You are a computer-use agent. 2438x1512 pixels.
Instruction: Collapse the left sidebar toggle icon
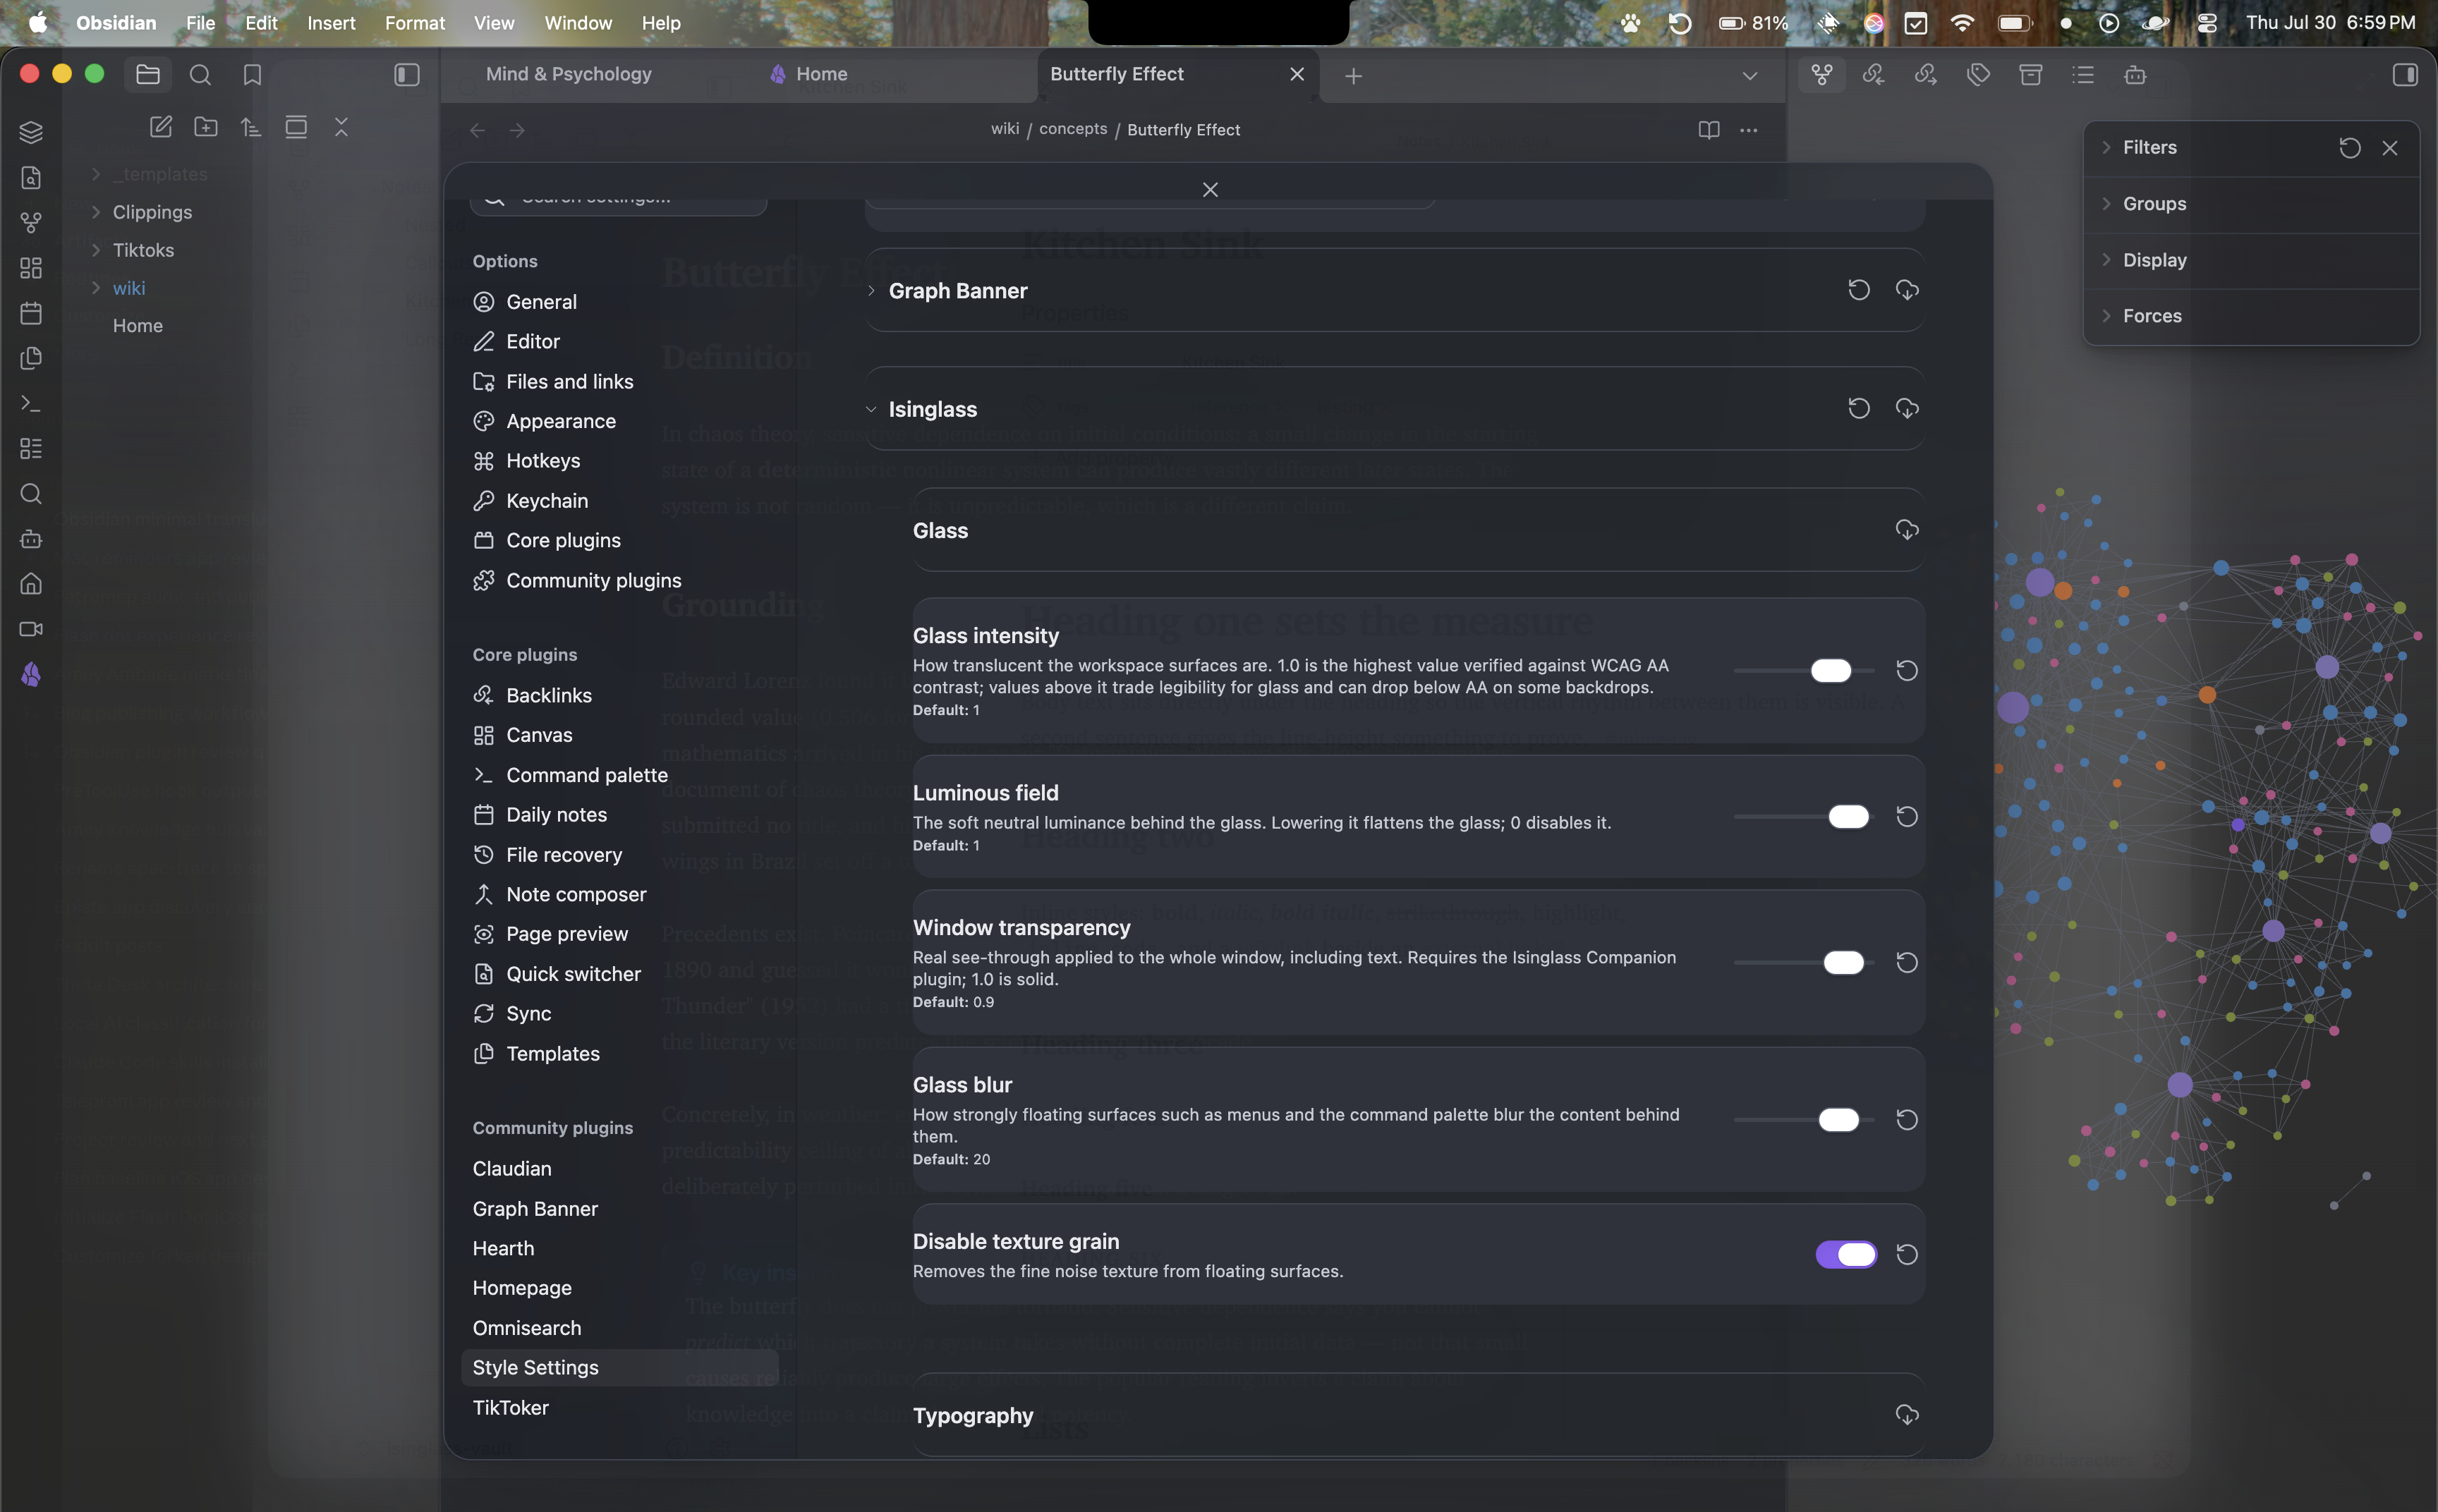click(407, 75)
